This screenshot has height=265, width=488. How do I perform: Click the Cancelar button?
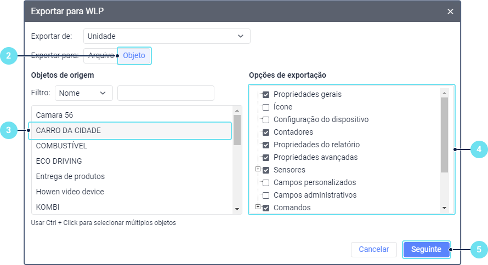point(373,249)
